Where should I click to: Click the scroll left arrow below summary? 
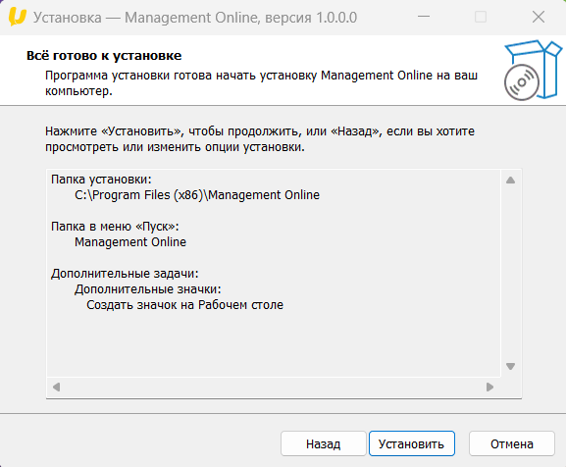tap(56, 388)
